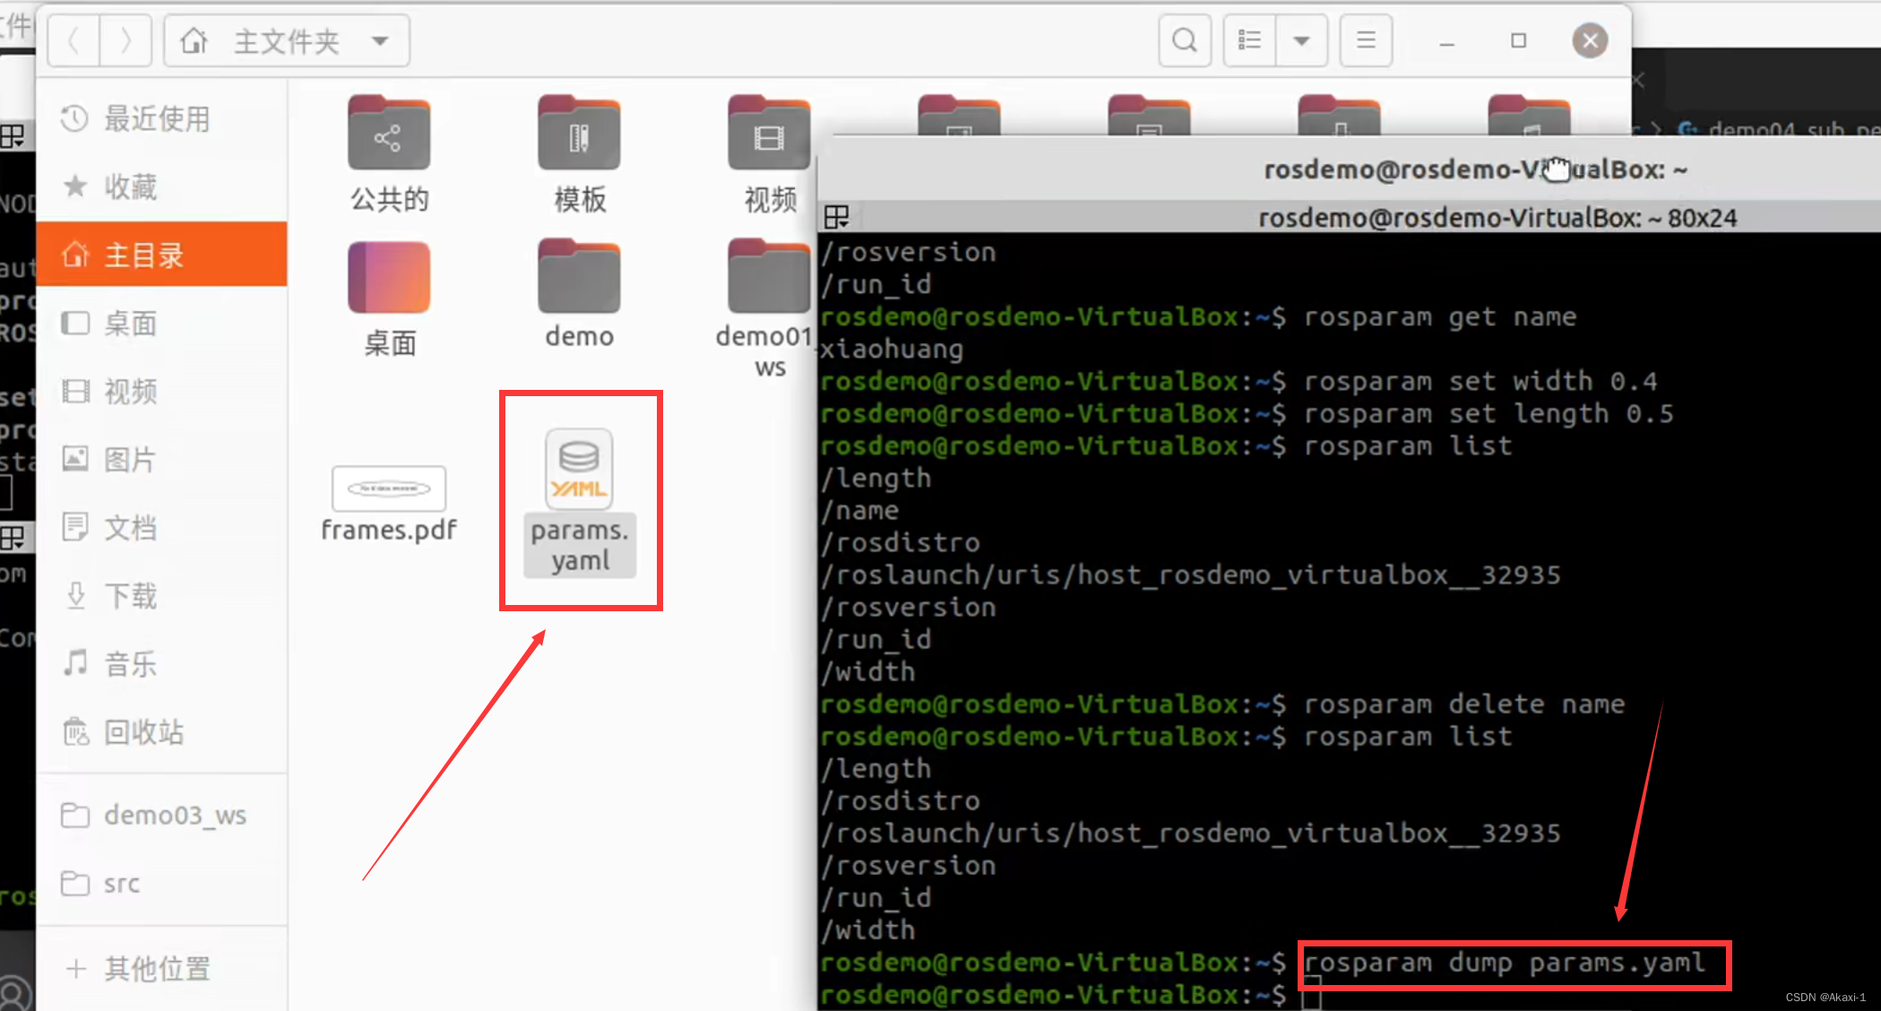Screen dimensions: 1881x1011
Task: Select 收藏 starred in the sidebar
Action: click(x=130, y=186)
